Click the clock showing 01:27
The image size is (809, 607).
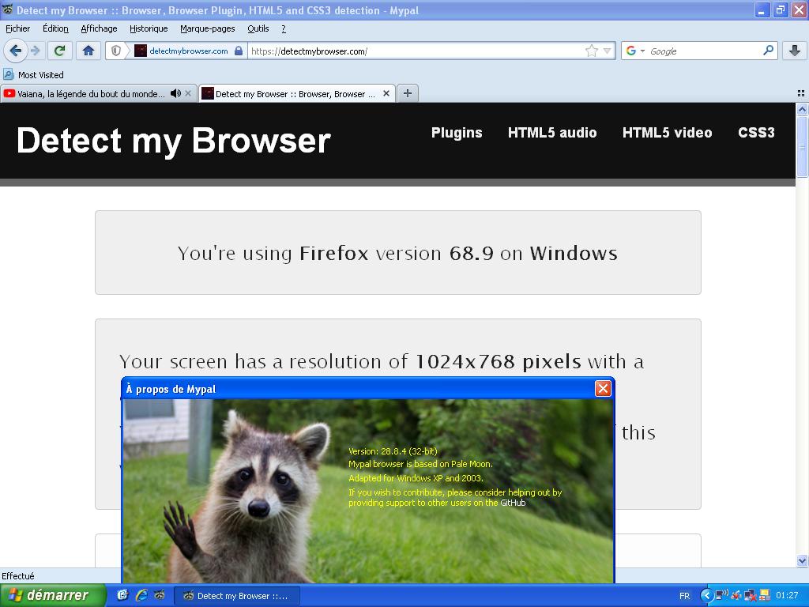(x=787, y=596)
